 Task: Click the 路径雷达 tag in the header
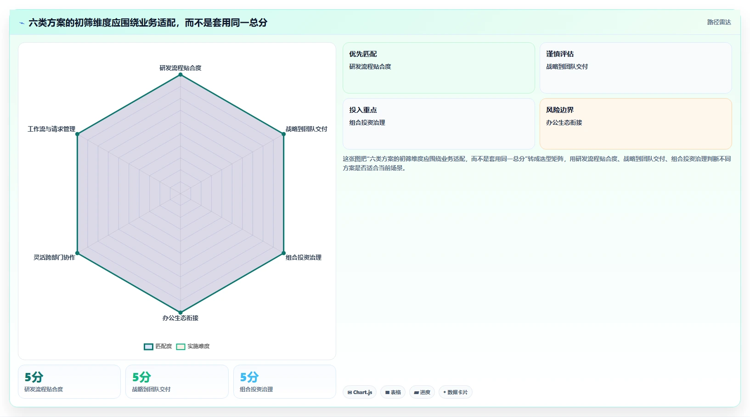pyautogui.click(x=719, y=22)
